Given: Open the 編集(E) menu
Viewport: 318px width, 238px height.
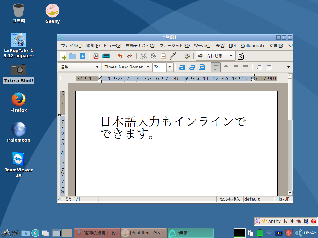Looking at the screenshot, I should (x=93, y=46).
